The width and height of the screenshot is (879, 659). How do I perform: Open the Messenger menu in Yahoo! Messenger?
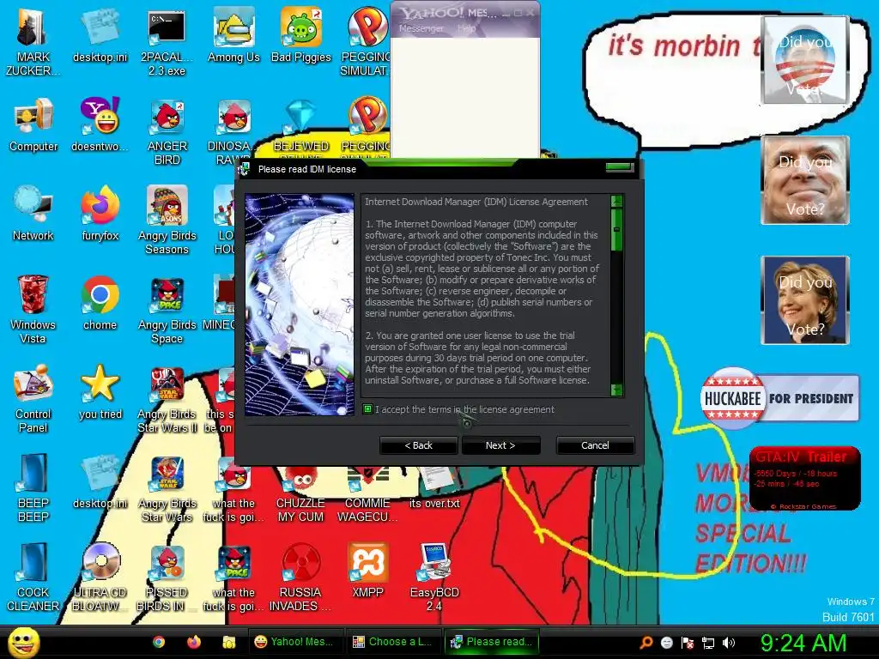(x=421, y=28)
